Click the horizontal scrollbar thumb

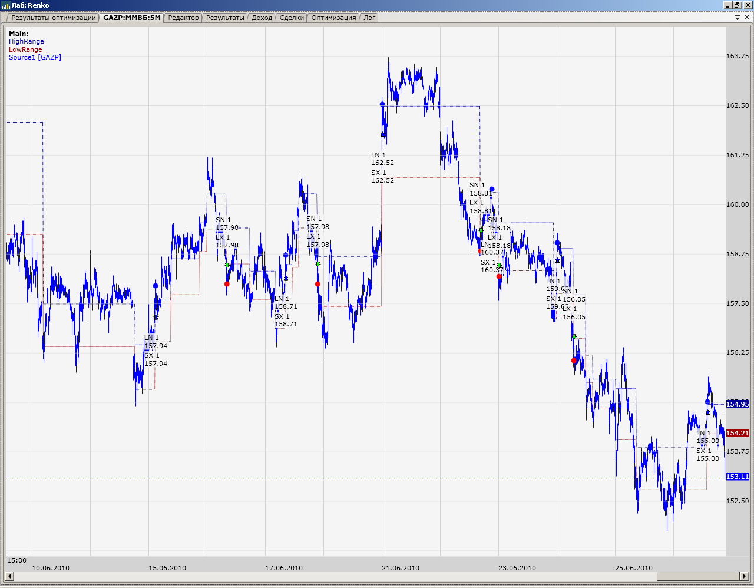698,576
